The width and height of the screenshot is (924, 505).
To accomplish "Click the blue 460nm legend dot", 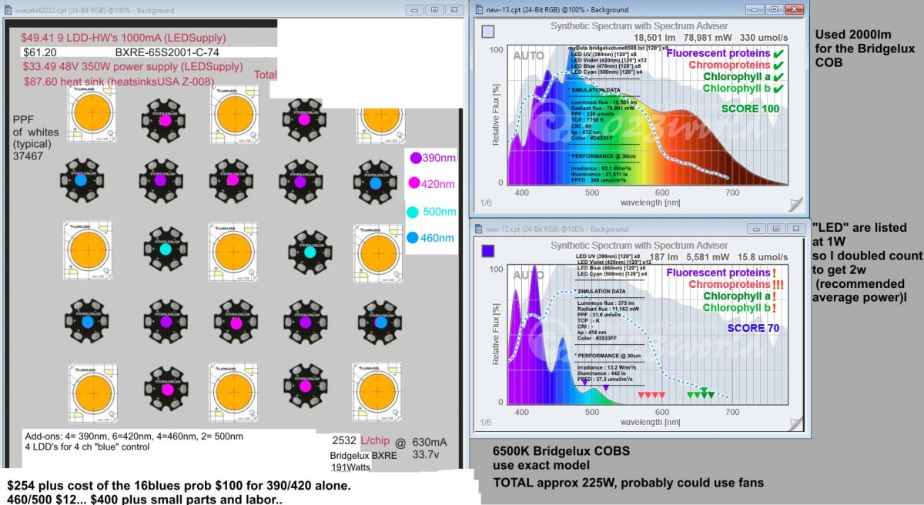I will (414, 238).
